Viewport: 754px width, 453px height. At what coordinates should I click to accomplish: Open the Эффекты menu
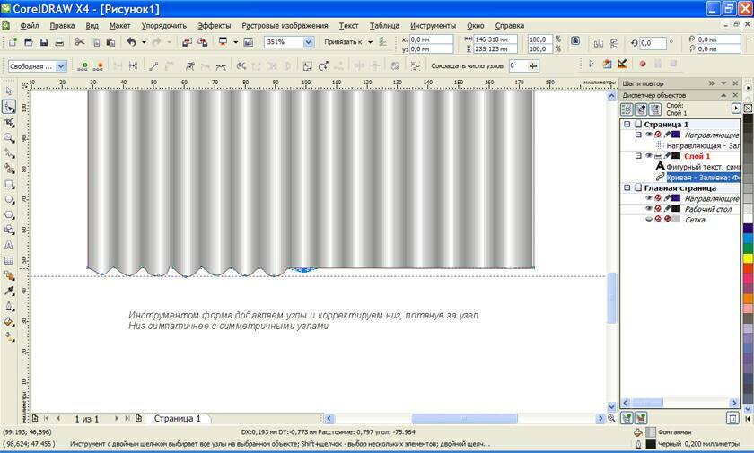[x=214, y=26]
